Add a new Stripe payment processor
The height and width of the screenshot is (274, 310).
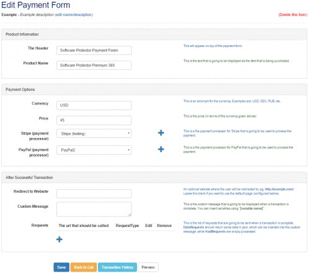161,133
